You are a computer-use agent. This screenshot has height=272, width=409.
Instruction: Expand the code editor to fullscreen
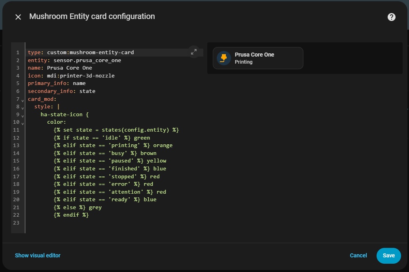click(x=194, y=52)
